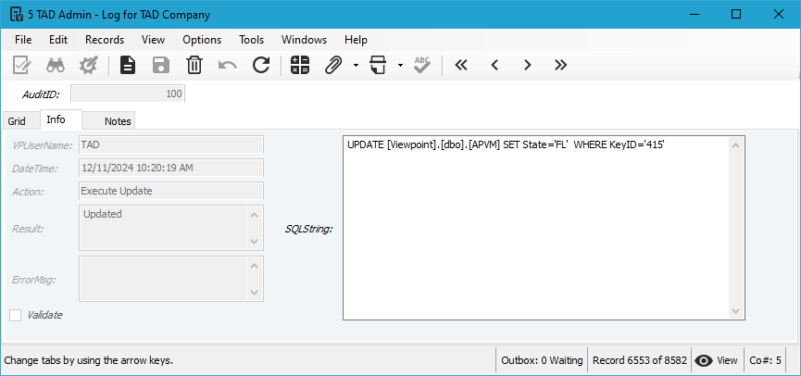Refresh the record with circular arrow icon
The height and width of the screenshot is (376, 801).
pos(261,65)
